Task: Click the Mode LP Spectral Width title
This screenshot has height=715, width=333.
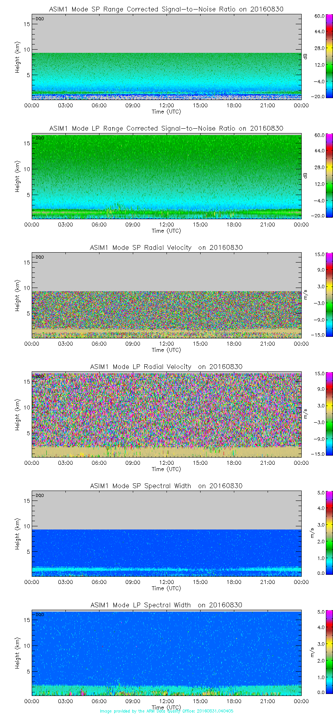Action: pos(166,605)
